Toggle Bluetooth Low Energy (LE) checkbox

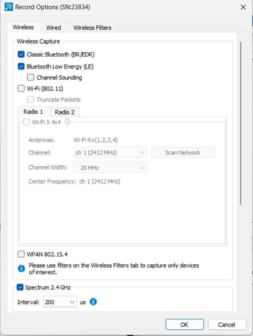click(21, 66)
